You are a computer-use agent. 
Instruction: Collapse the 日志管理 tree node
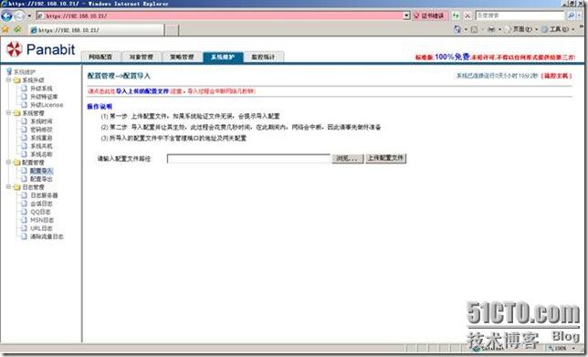pos(8,187)
